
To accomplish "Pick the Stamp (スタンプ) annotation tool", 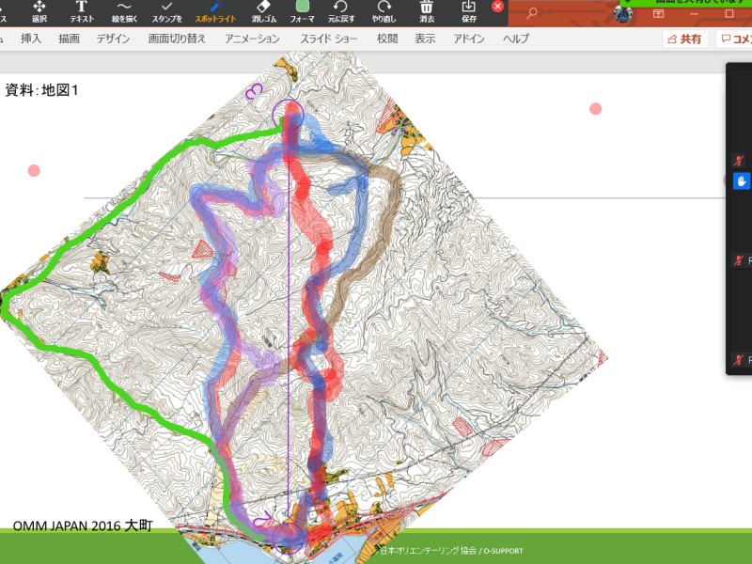I will pos(166,11).
